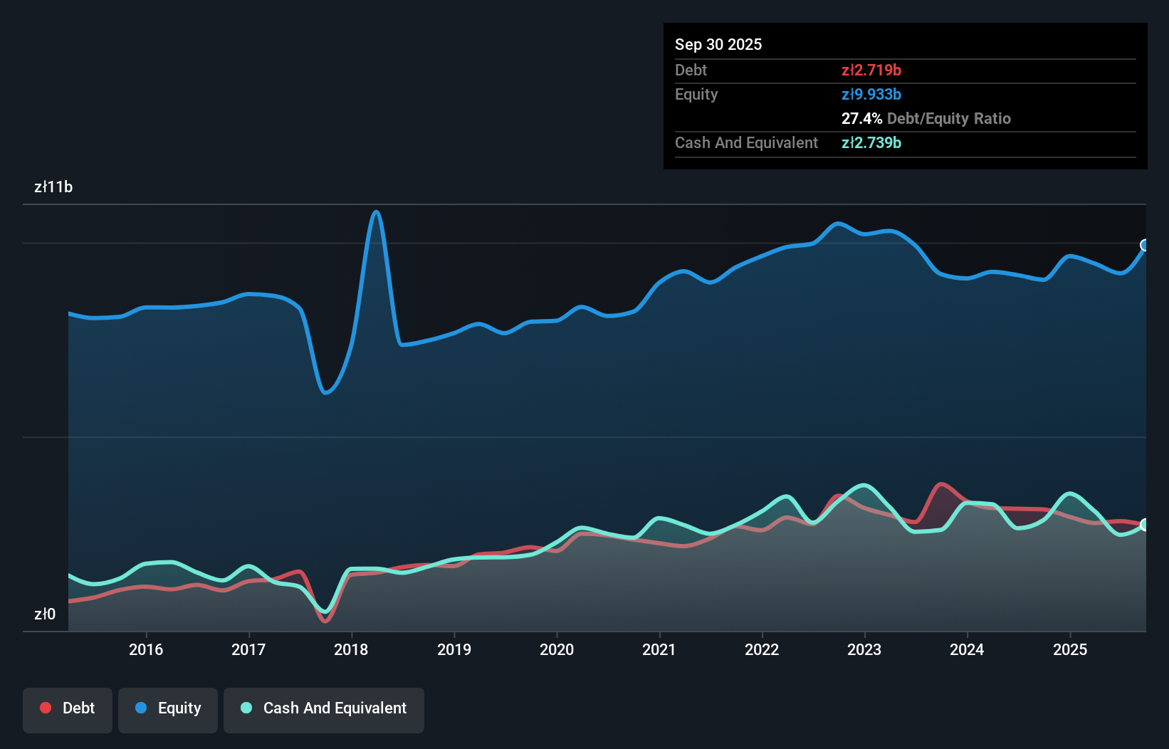
Task: Click the Sep 30 2025 tooltip date
Action: point(718,44)
